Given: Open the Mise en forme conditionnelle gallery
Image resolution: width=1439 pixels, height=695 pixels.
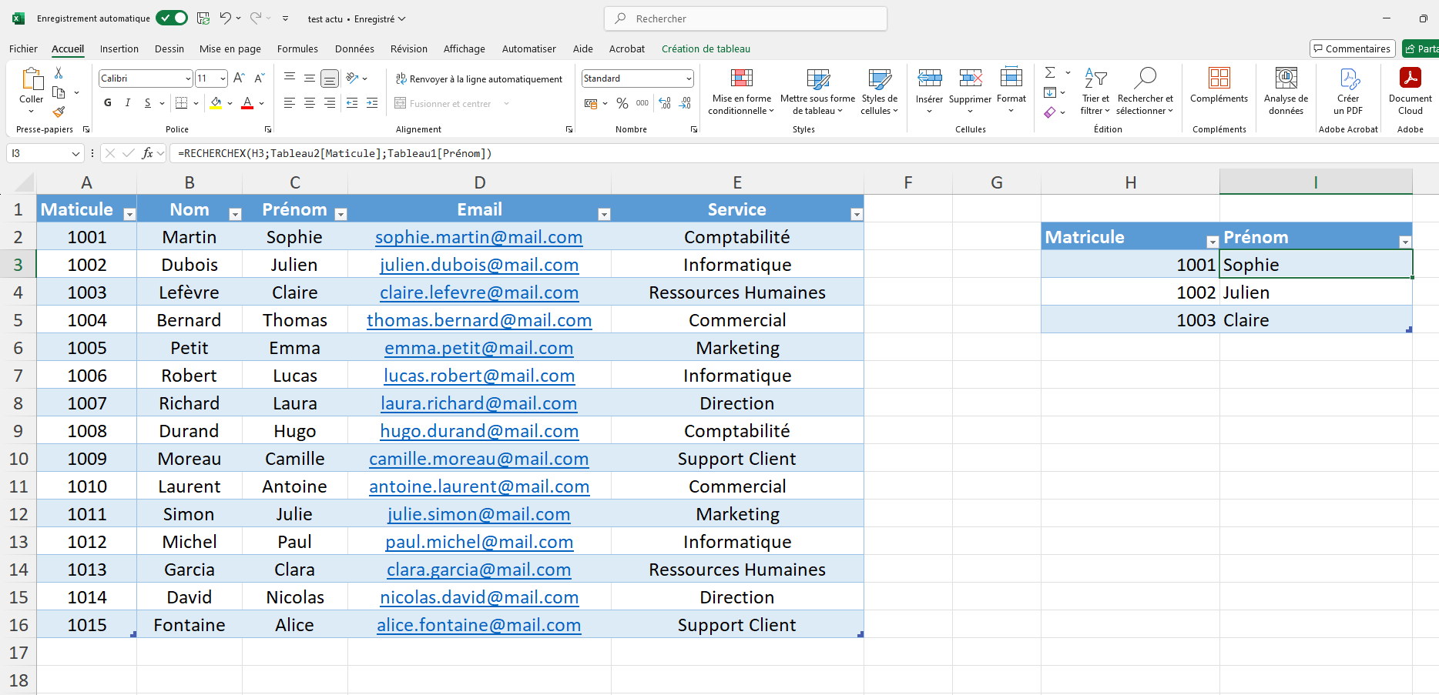Looking at the screenshot, I should [x=740, y=92].
